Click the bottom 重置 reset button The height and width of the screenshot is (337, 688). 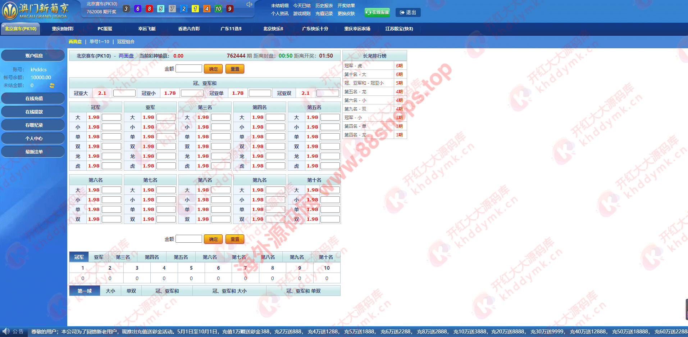pos(235,239)
